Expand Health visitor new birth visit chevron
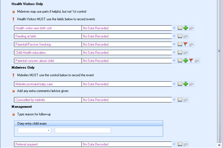223x148 pixels. [174, 28]
